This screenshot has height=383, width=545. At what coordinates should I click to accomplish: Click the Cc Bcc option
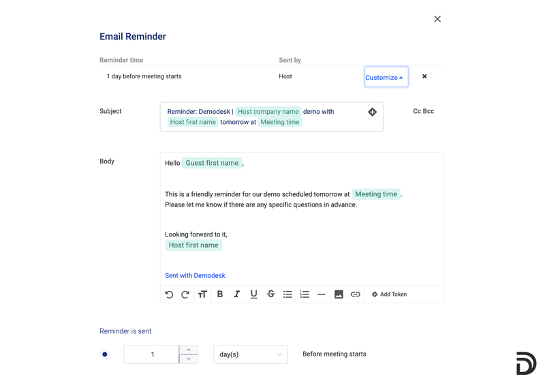click(x=423, y=111)
